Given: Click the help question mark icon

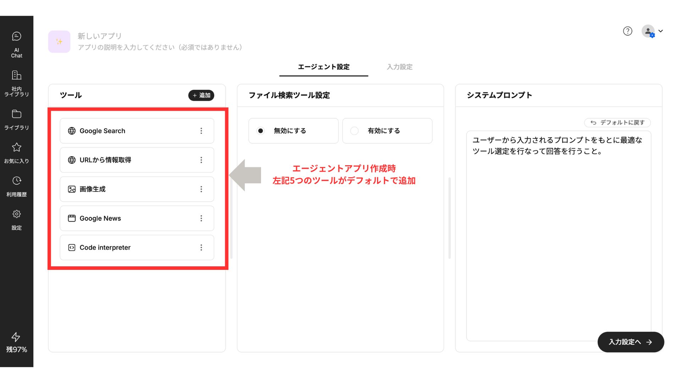Looking at the screenshot, I should click(x=627, y=31).
